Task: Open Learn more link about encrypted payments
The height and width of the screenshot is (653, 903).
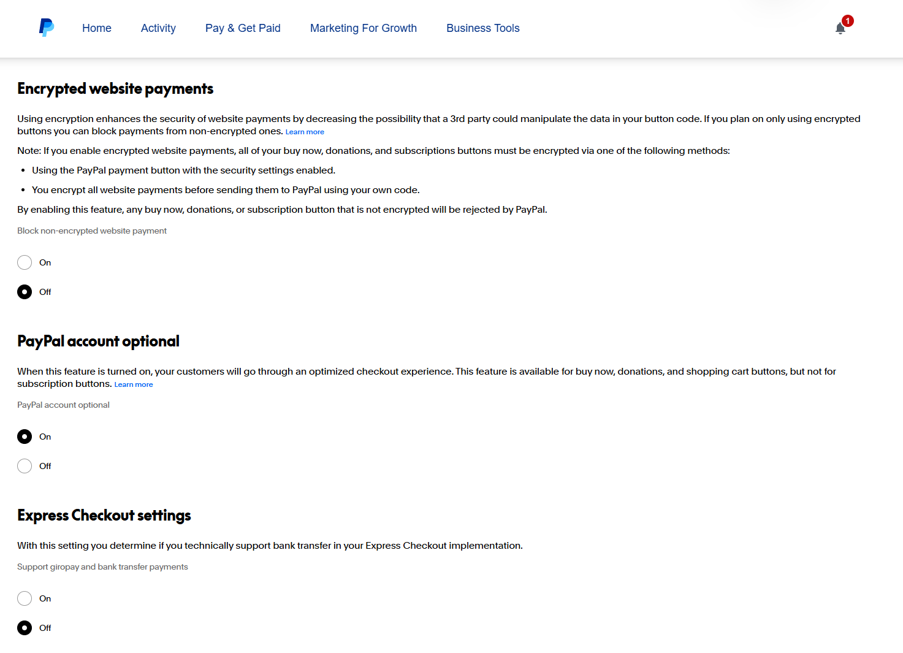Action: (305, 132)
